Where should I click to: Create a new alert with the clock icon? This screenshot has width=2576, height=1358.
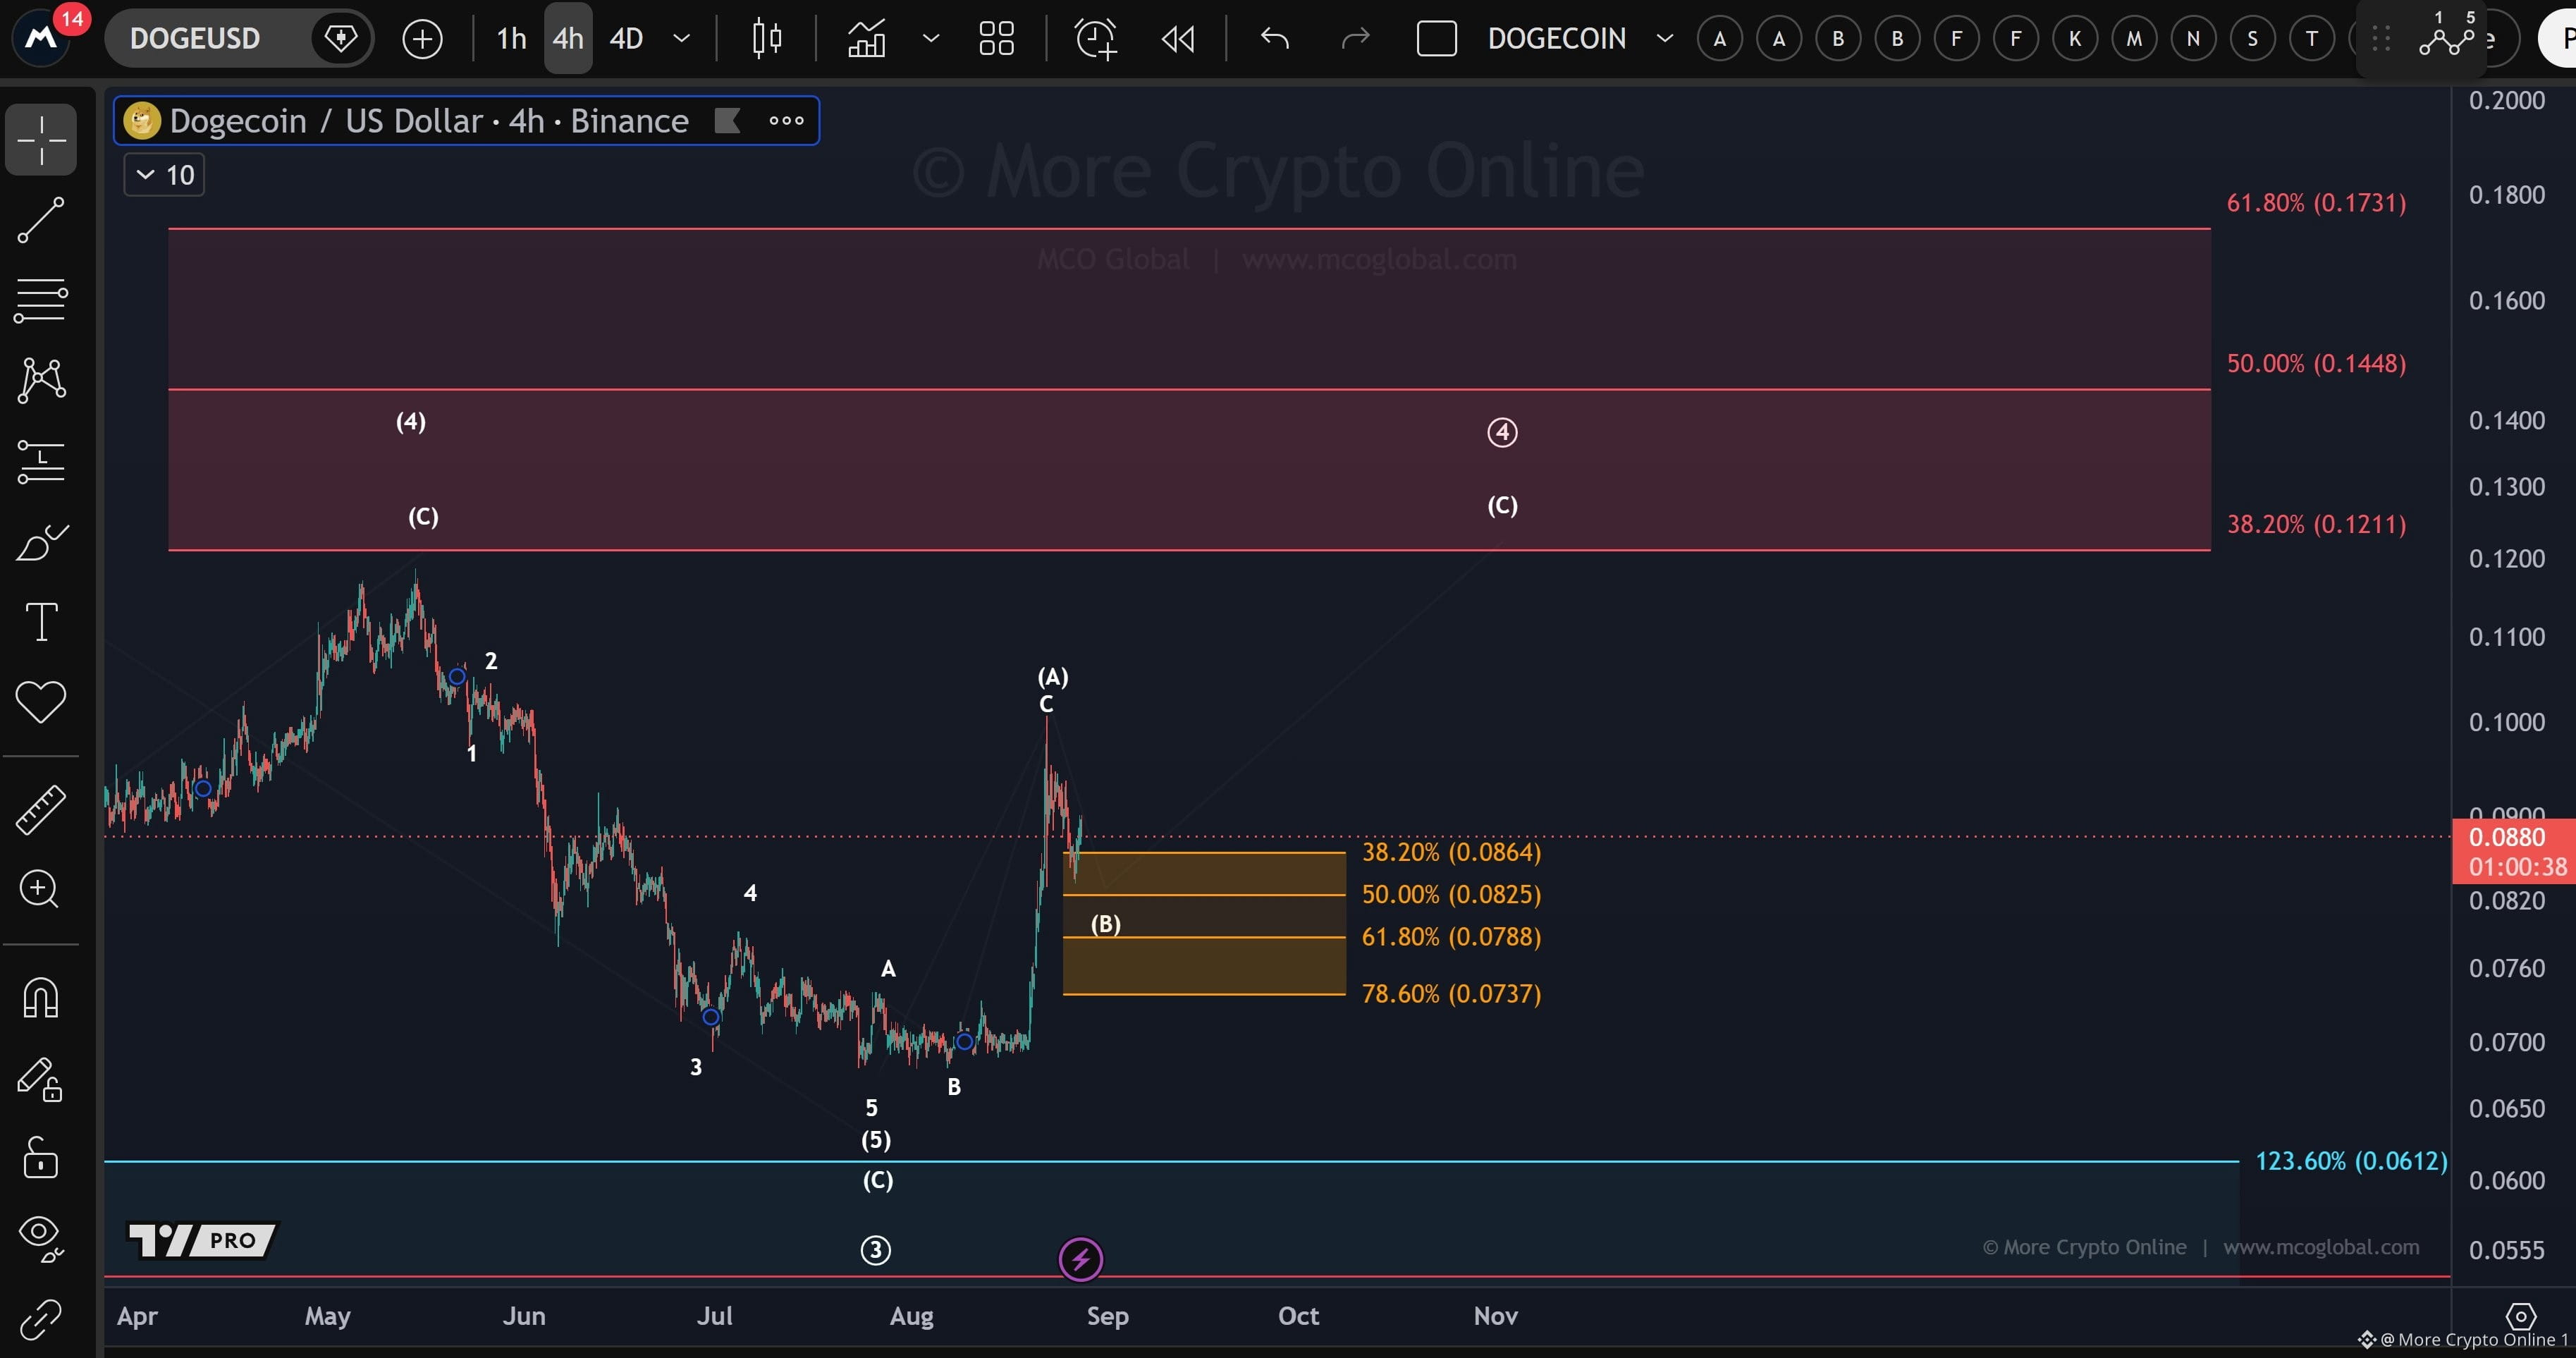1095,39
